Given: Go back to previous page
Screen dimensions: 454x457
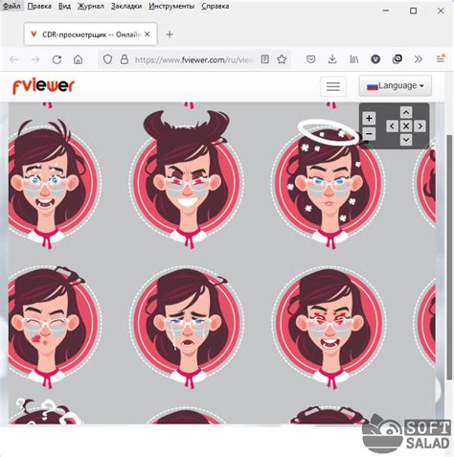Looking at the screenshot, I should [14, 59].
